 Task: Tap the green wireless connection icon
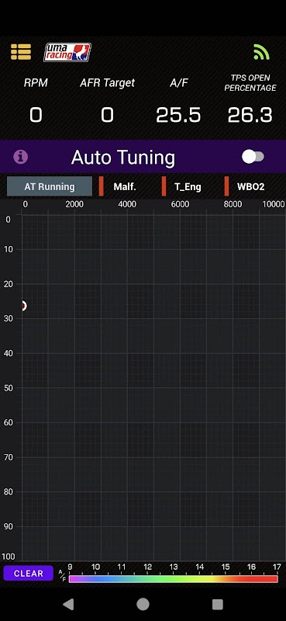pyautogui.click(x=261, y=52)
